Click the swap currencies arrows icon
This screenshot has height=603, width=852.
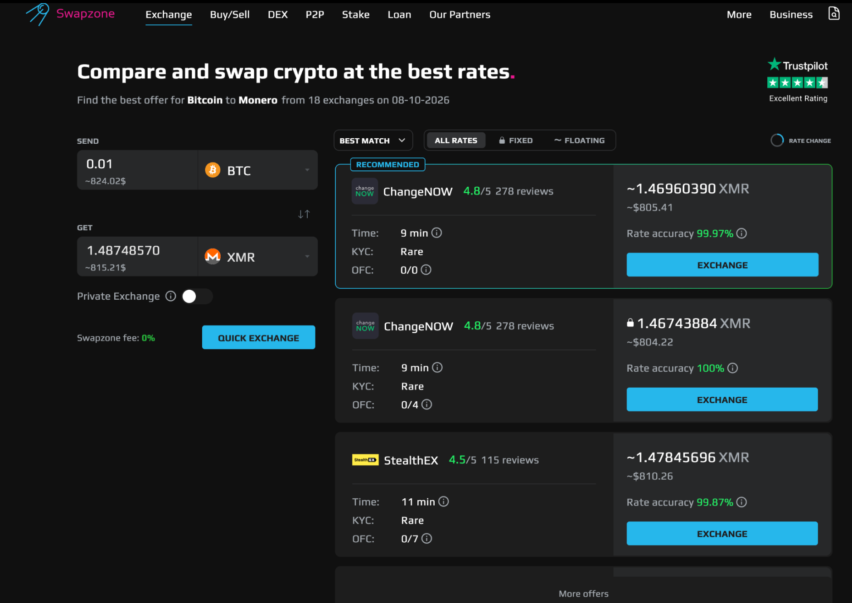pyautogui.click(x=304, y=214)
